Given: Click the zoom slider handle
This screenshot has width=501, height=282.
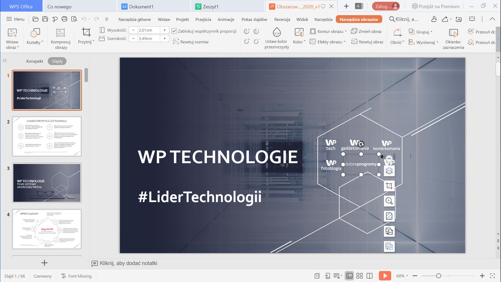Looking at the screenshot, I should point(439,276).
